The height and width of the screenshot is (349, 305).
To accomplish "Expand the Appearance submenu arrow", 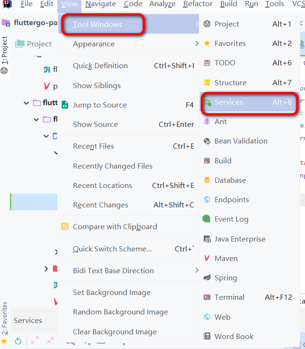I will [x=197, y=44].
